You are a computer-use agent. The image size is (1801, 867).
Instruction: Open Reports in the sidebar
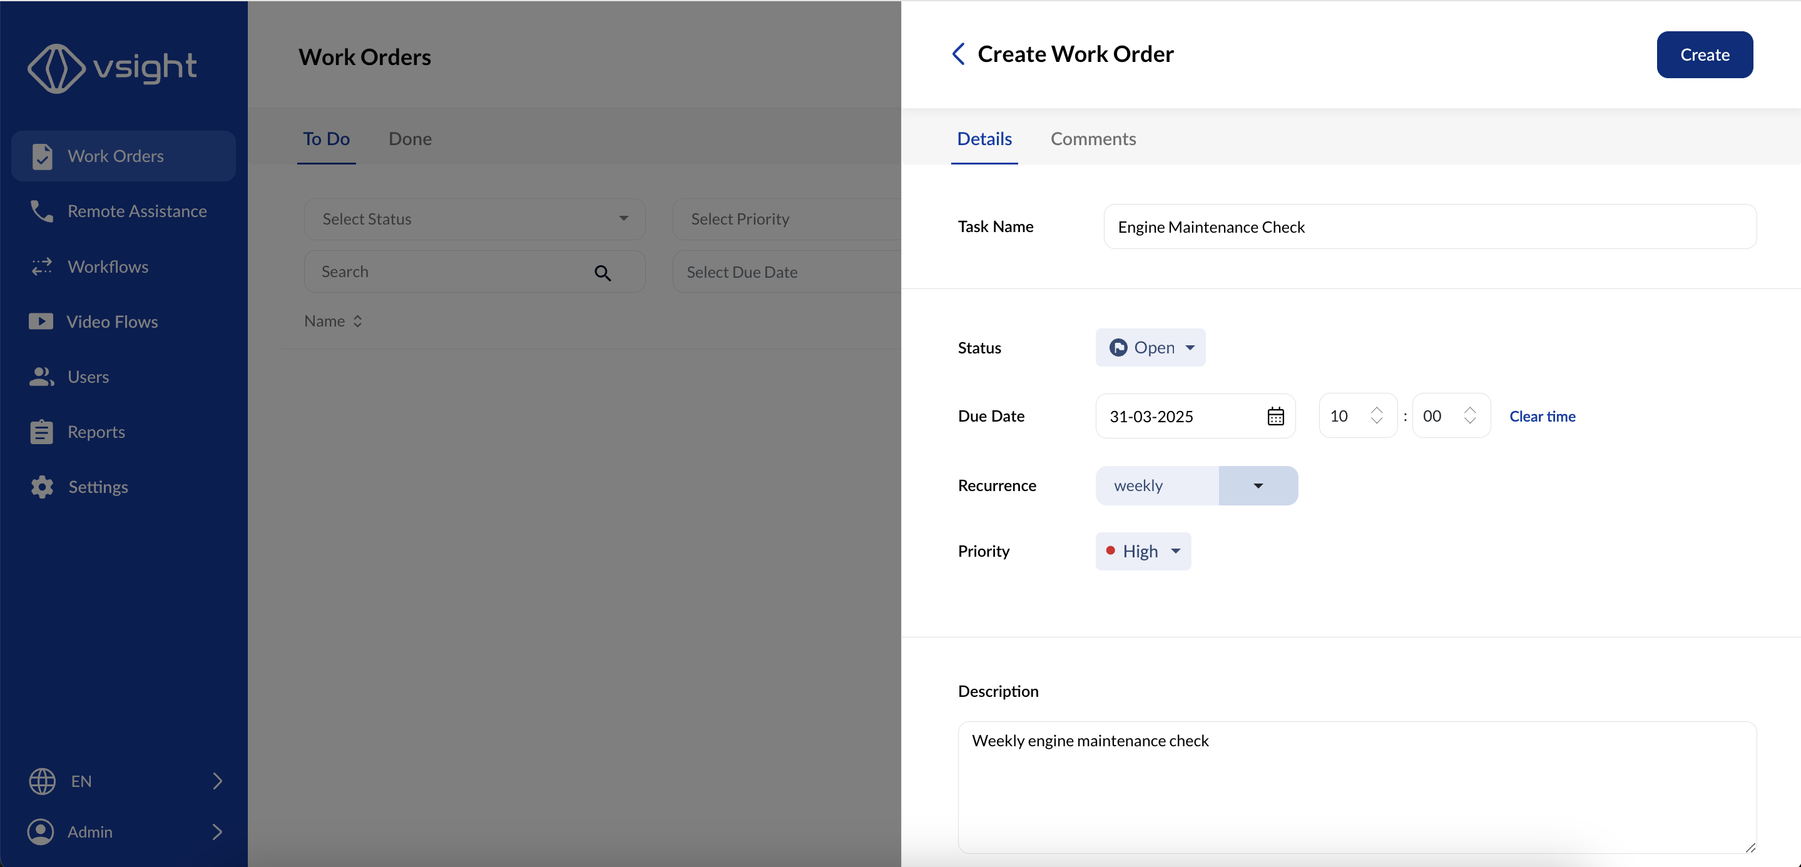pos(124,432)
